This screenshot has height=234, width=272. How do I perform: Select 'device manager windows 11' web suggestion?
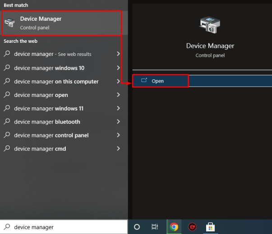click(49, 108)
